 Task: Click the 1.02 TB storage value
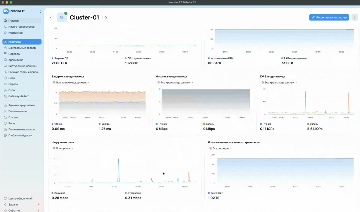[214, 198]
